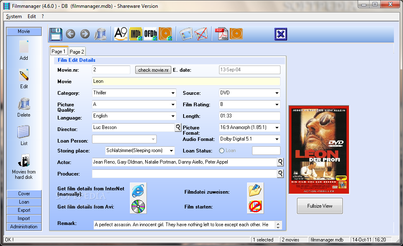Click the Movie title field showing Leon
The image size is (403, 246).
[186, 82]
